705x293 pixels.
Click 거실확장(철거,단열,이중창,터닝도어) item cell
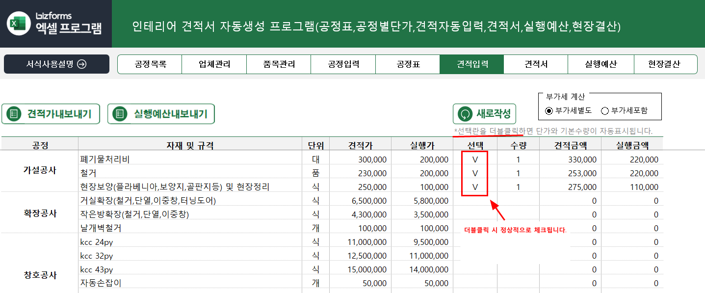coord(189,200)
